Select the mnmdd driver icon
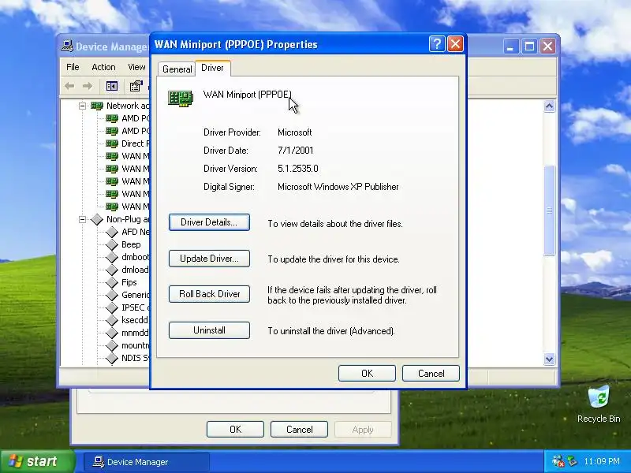 (112, 333)
